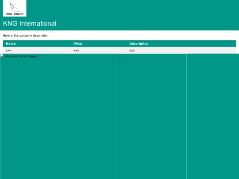Click the 'Here is the company description' text
The width and height of the screenshot is (239, 179).
click(x=26, y=35)
